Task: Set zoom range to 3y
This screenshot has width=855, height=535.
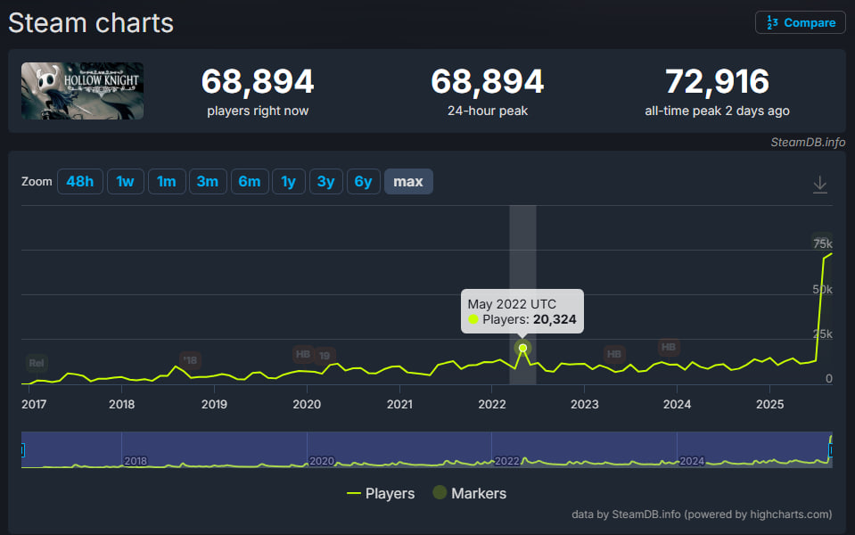Action: [325, 182]
